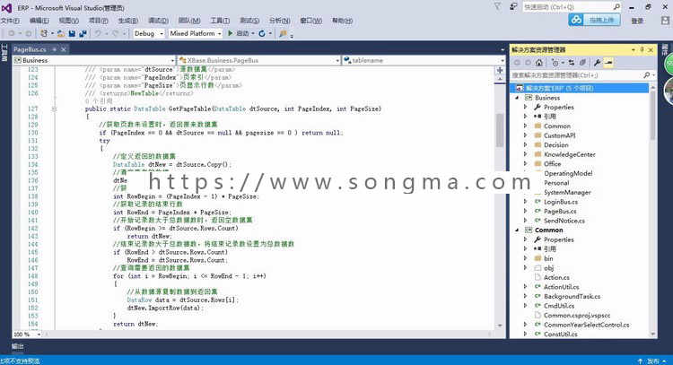Click 发布 in the status bar
The width and height of the screenshot is (673, 365).
tap(653, 361)
